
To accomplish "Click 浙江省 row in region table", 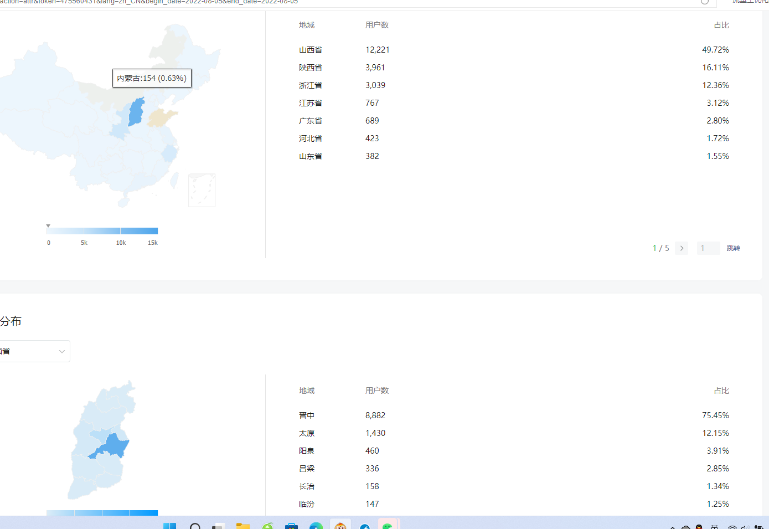I will pyautogui.click(x=514, y=85).
